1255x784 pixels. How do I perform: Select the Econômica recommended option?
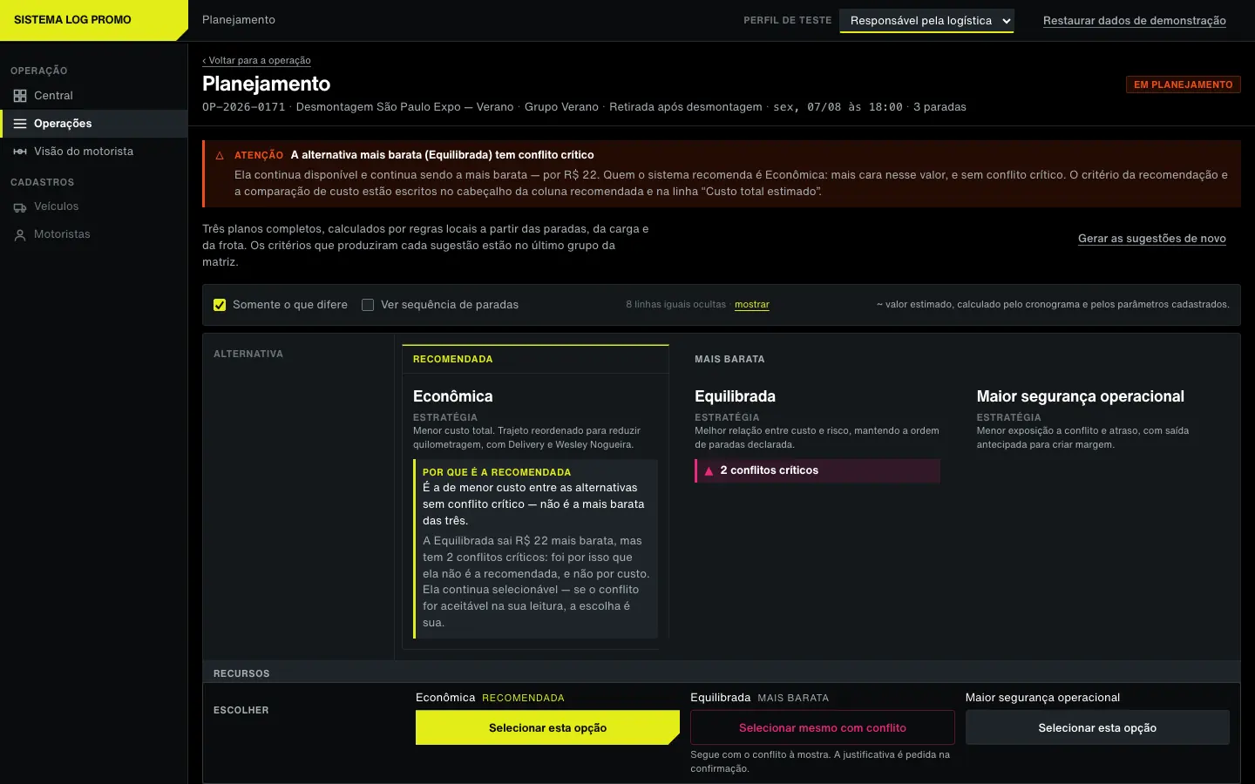[x=547, y=728]
